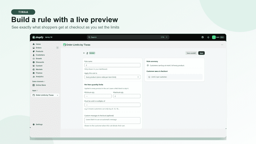Image resolution: width=256 pixels, height=144 pixels.
Task: Expand the Apps section
Action: point(35,91)
